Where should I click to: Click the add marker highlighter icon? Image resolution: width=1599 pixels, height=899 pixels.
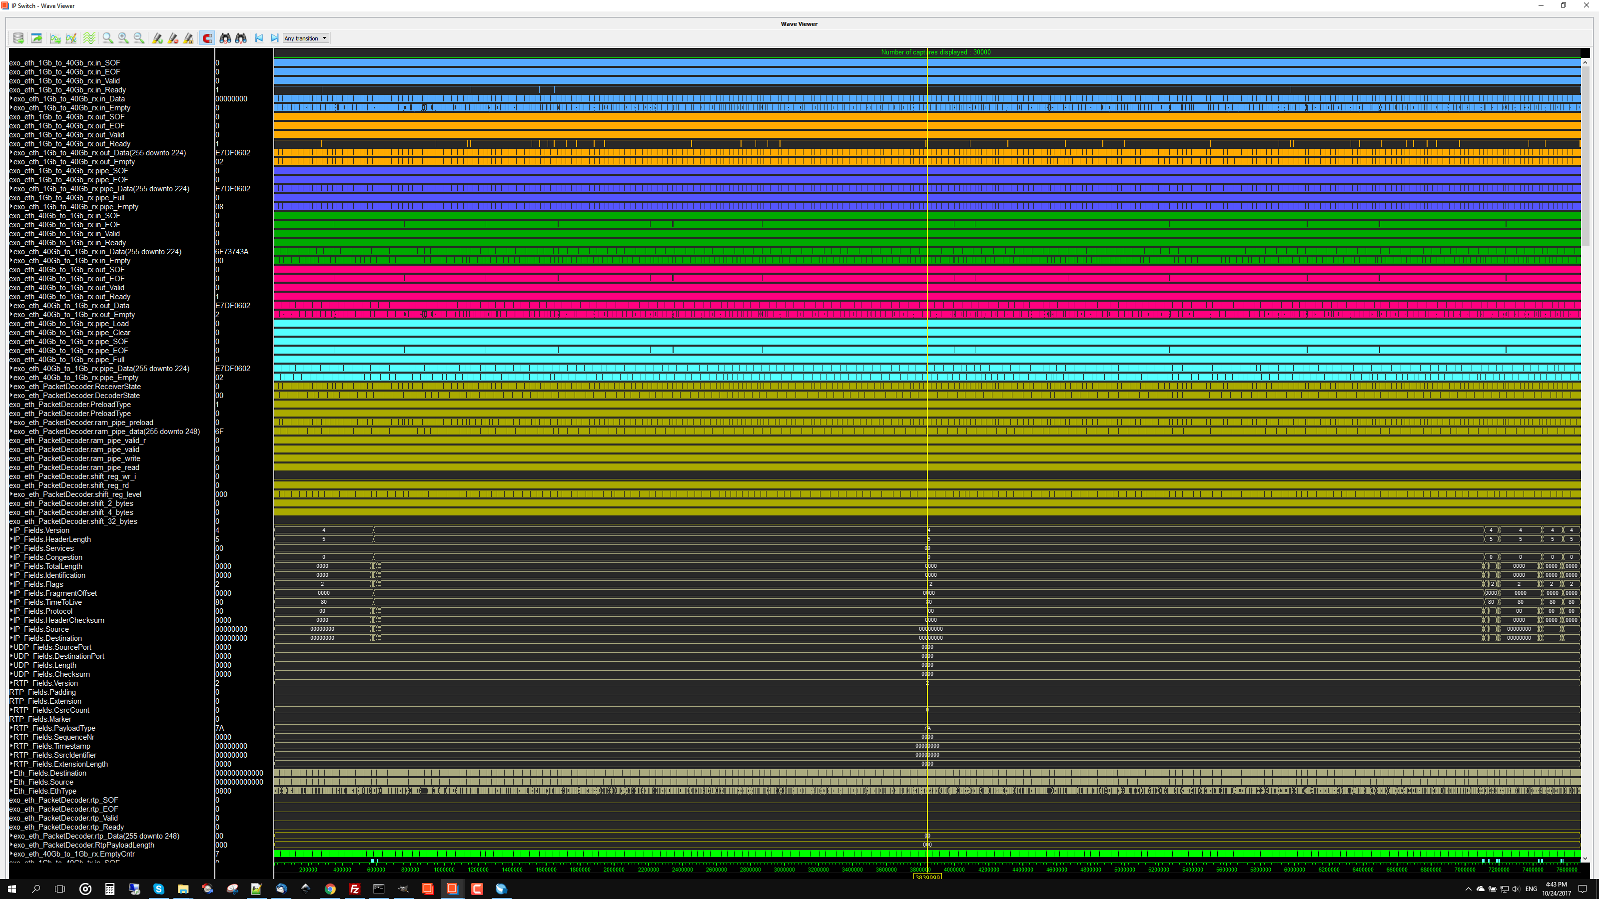pyautogui.click(x=158, y=38)
